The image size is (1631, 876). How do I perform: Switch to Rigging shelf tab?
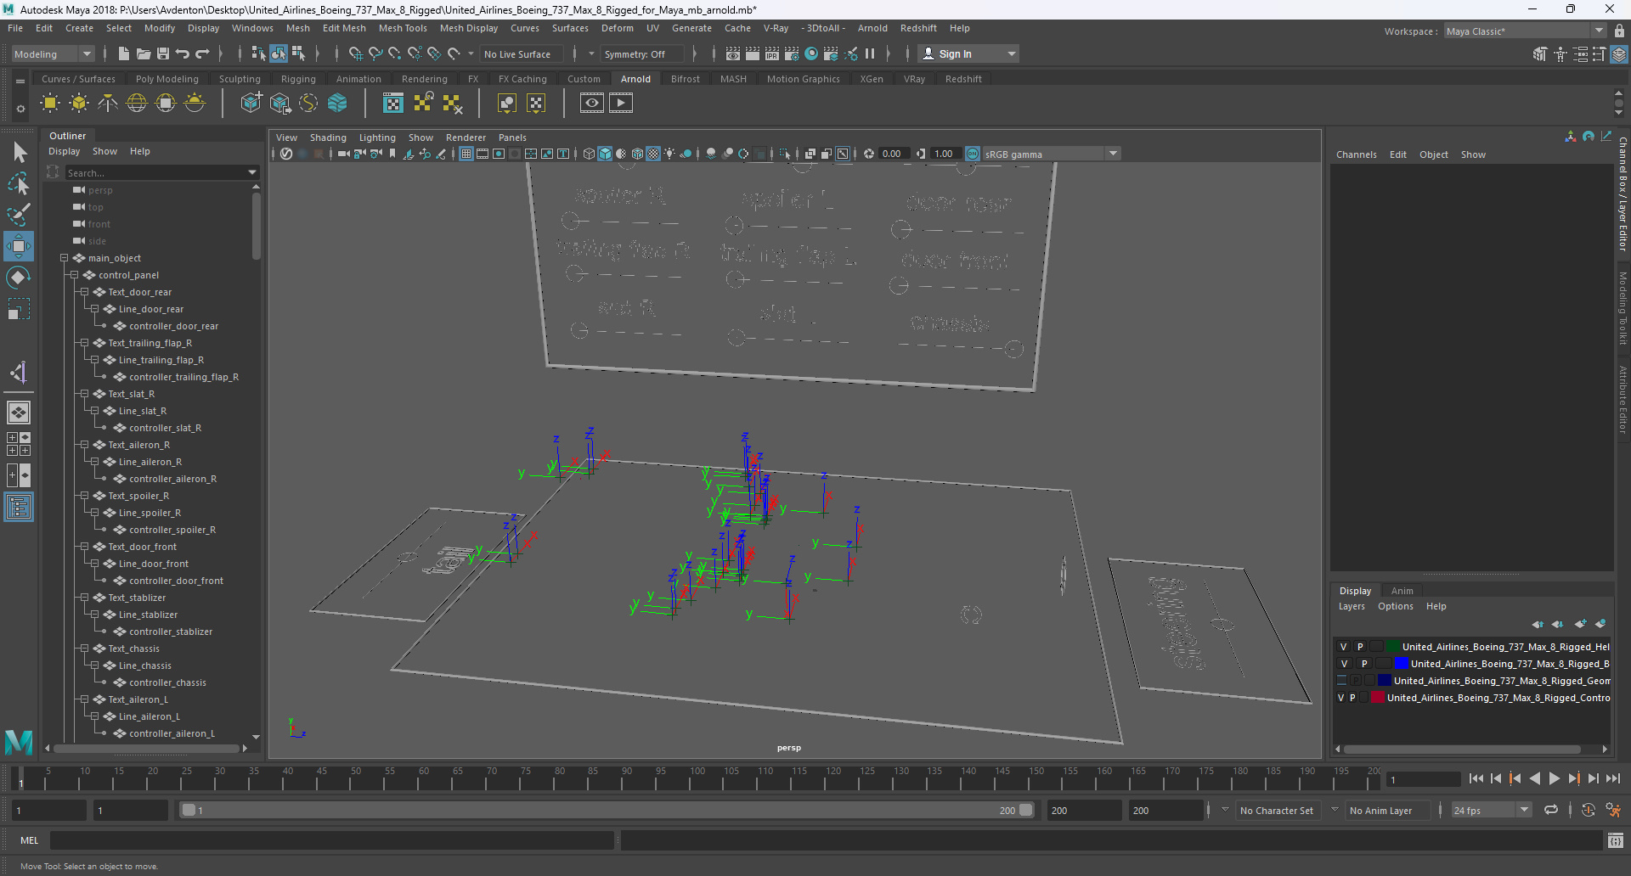[x=298, y=79]
